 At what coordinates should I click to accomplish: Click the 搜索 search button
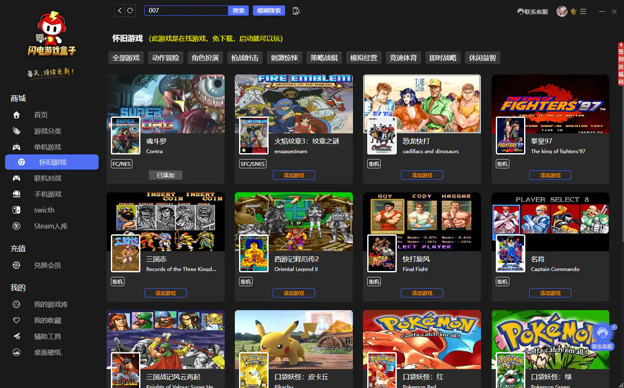coord(239,11)
